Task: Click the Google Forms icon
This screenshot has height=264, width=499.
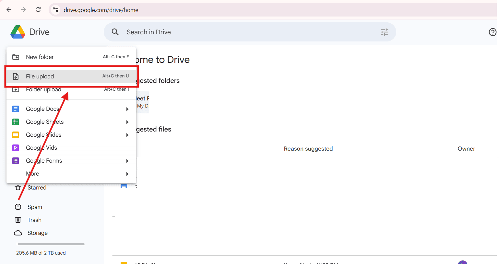Action: 16,161
